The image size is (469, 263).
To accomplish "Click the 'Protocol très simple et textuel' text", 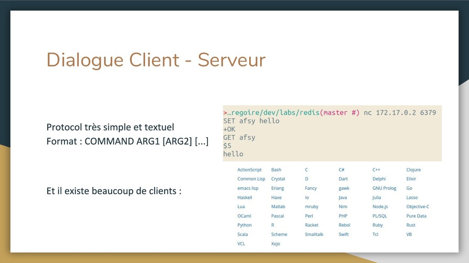I will pyautogui.click(x=110, y=127).
